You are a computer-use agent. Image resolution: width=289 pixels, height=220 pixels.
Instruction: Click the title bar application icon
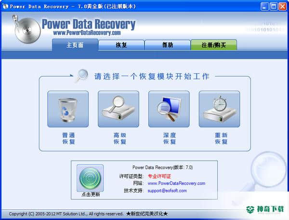5,6
